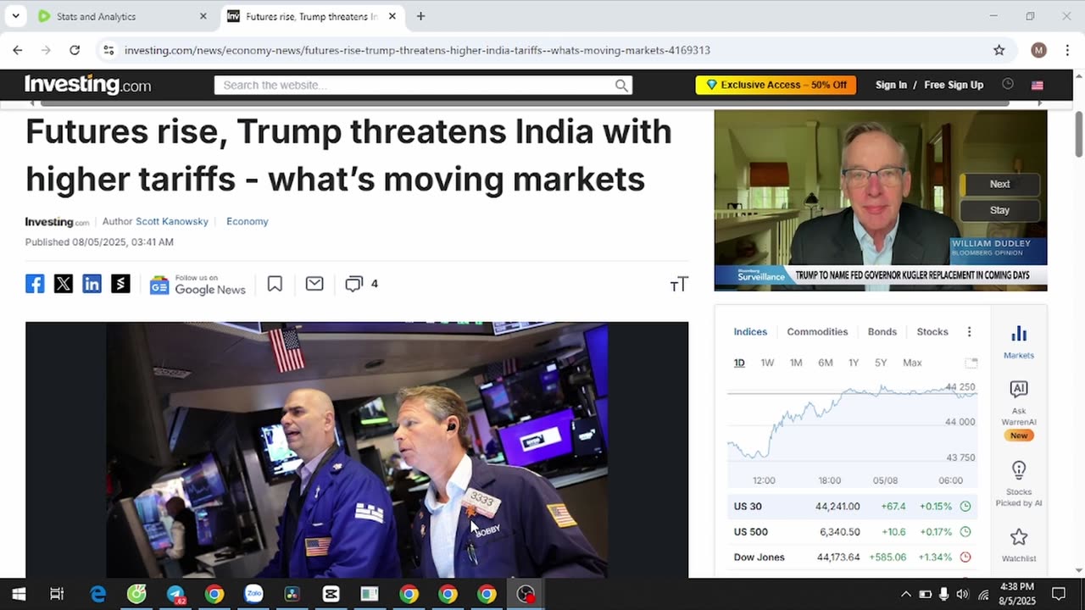Image resolution: width=1085 pixels, height=610 pixels.
Task: Open three-dot more menu in markets widget
Action: point(969,331)
